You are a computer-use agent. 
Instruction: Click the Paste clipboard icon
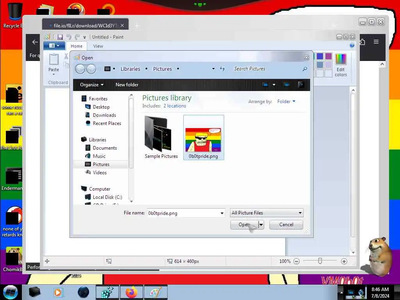(54, 59)
